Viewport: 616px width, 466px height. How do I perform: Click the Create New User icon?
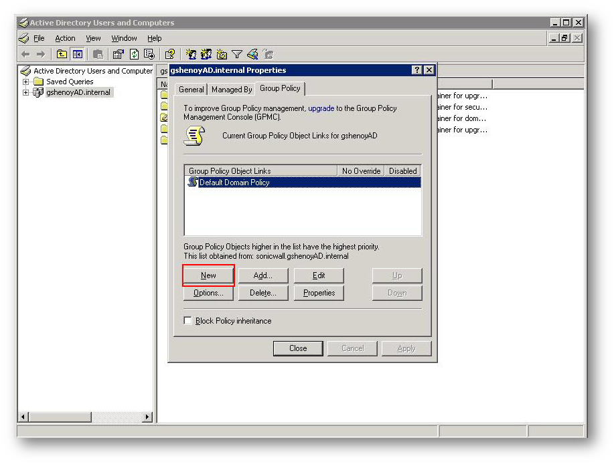tap(191, 55)
